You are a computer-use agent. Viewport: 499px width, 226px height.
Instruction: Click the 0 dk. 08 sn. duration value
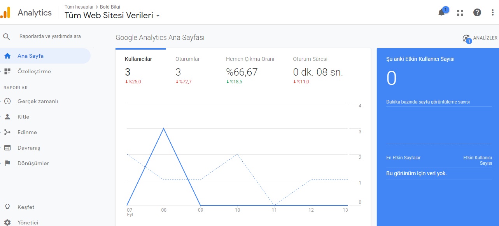point(318,72)
